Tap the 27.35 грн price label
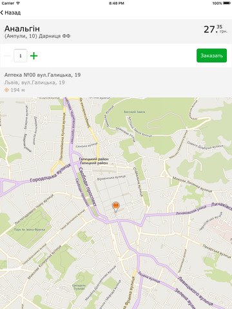Screen dimensions: 232x309 215,30
